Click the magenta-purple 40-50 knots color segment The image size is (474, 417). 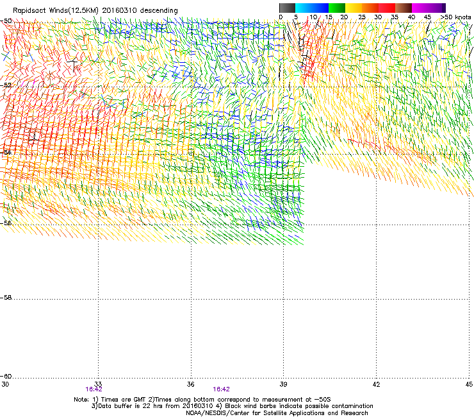point(429,8)
